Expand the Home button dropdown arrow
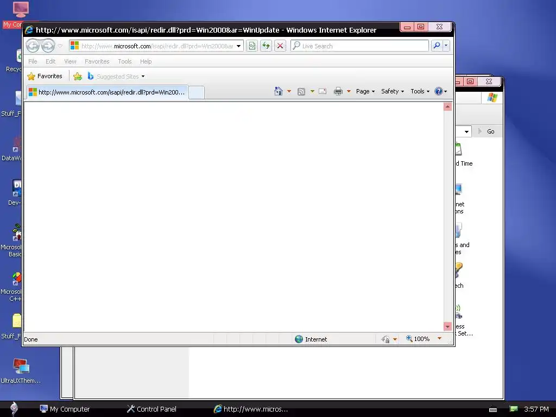Viewport: 556px width, 417px height. tap(289, 91)
